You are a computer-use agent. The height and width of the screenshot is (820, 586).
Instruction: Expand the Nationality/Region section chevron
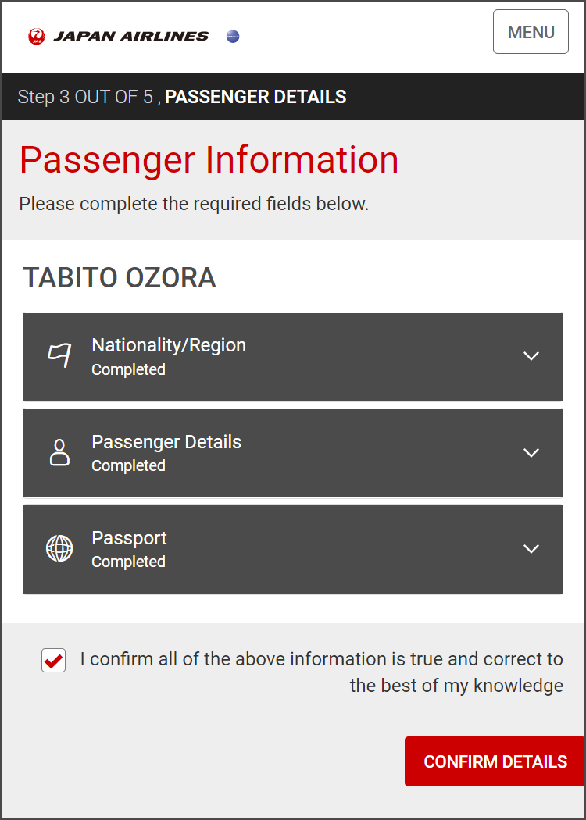531,356
